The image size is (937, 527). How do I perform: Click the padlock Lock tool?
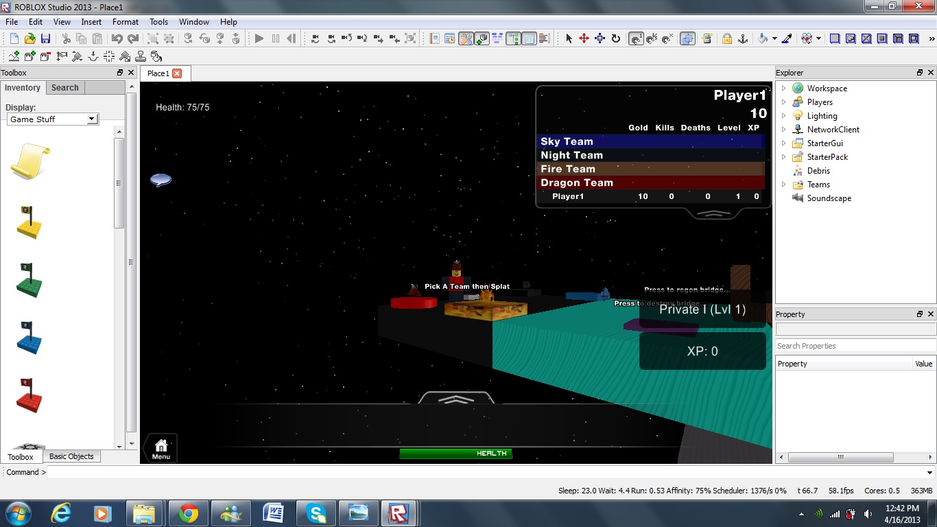726,38
